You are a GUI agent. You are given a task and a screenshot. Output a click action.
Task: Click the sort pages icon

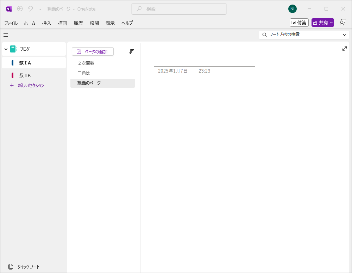click(131, 51)
